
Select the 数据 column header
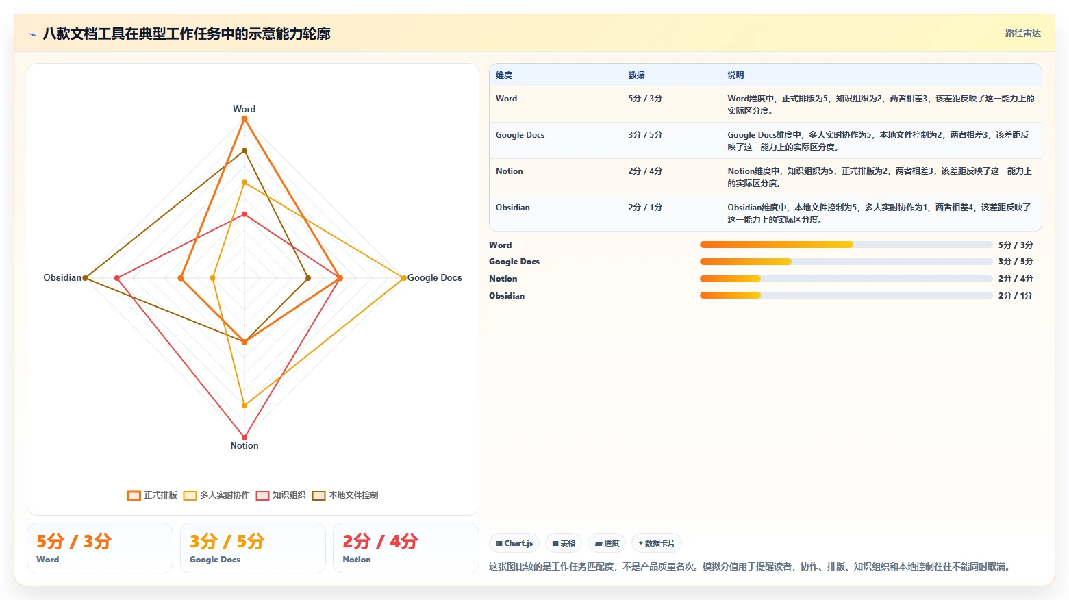point(636,75)
